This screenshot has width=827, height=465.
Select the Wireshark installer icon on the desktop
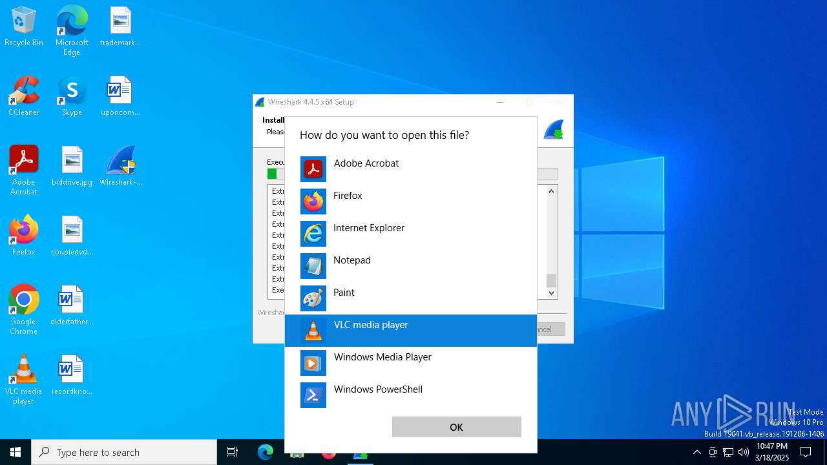[x=120, y=166]
